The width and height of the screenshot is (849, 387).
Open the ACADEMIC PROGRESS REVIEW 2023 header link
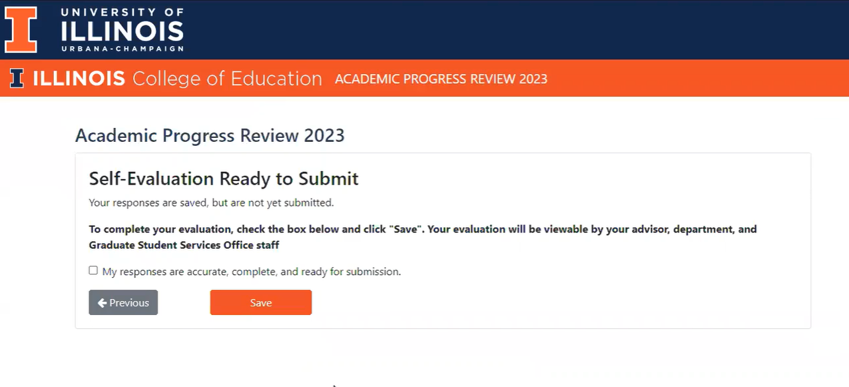pyautogui.click(x=441, y=79)
